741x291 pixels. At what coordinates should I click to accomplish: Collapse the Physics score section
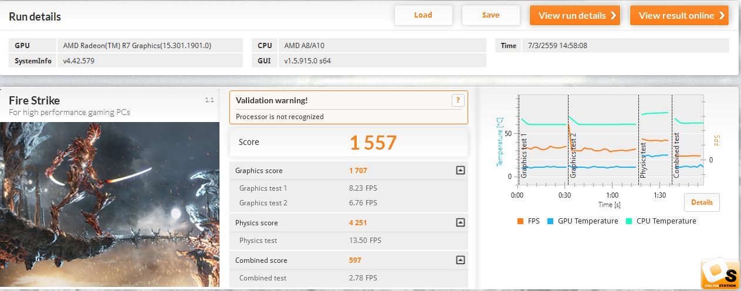pyautogui.click(x=461, y=223)
